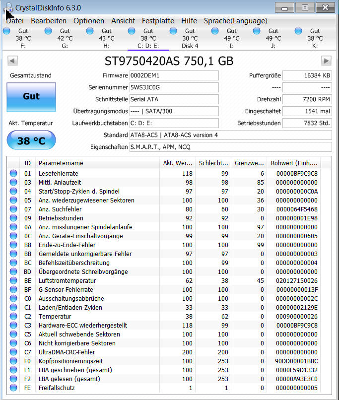Open the Ansicht menu

coord(123,21)
